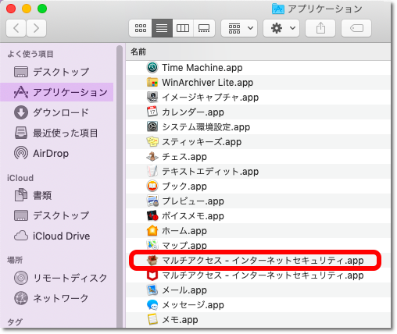Viewport: 397px width, 334px height.
Task: Select the カレンダー.app file name
Action: [x=193, y=112]
